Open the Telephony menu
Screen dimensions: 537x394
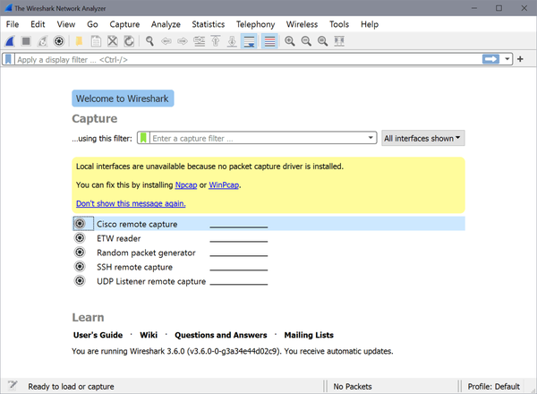point(255,24)
